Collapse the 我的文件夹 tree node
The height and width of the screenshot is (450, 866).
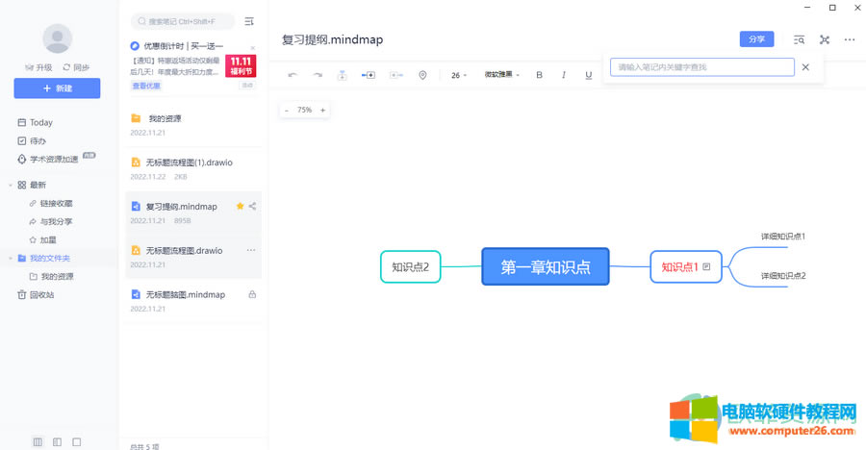(10, 259)
